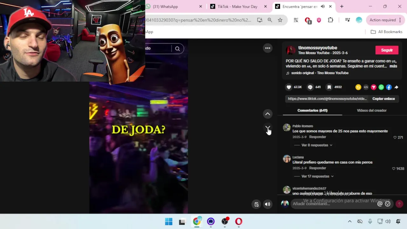Open the media control playlist icon
This screenshot has width=407, height=229.
(x=348, y=20)
